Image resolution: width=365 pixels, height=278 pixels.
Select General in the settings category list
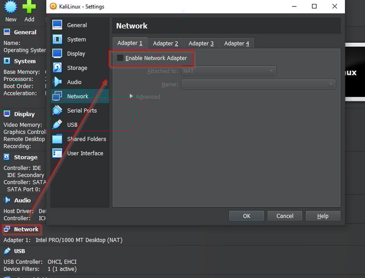[x=80, y=25]
